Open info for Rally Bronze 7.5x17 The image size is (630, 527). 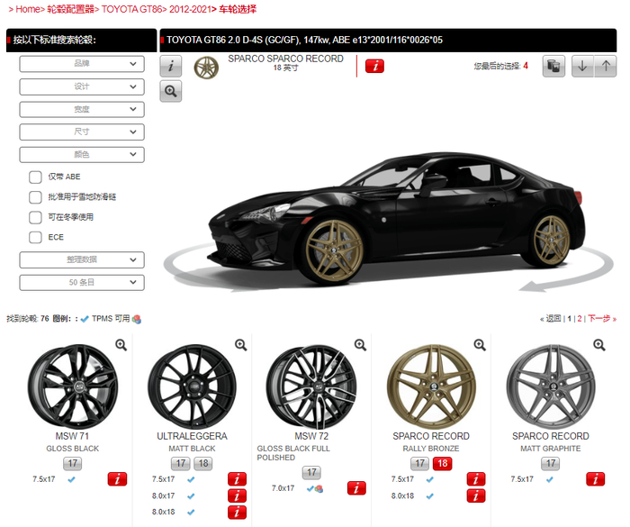pyautogui.click(x=476, y=479)
